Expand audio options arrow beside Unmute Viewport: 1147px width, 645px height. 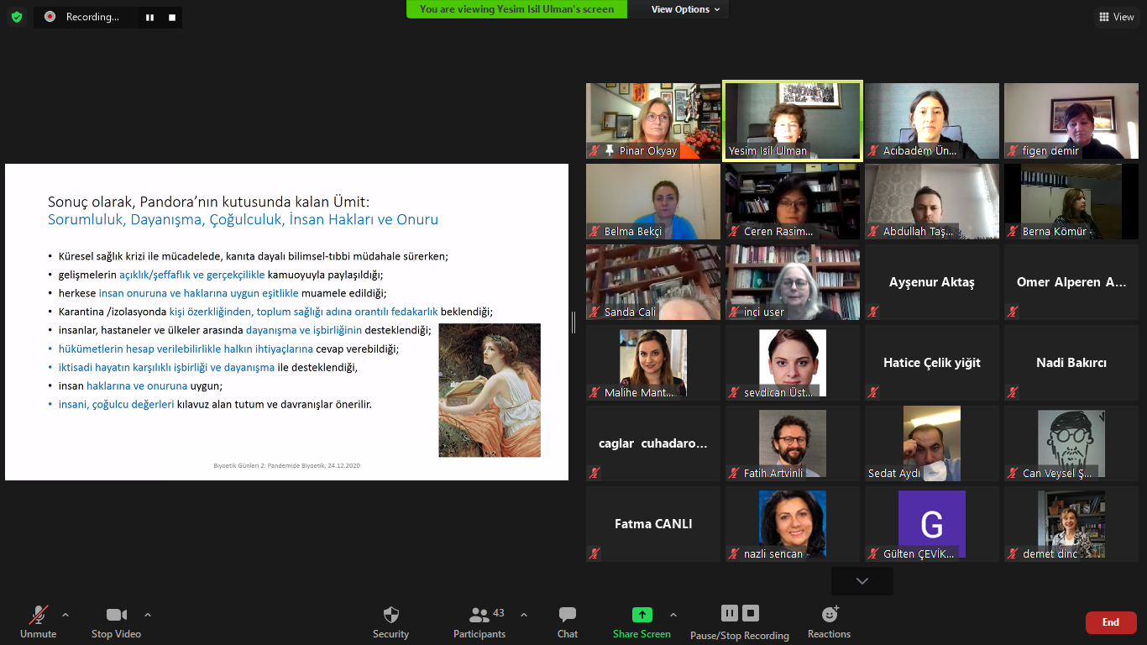click(65, 614)
